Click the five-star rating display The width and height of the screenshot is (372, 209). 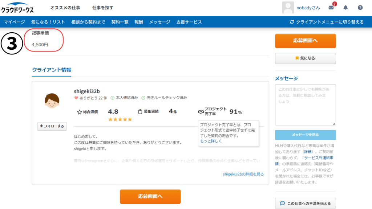(x=120, y=119)
